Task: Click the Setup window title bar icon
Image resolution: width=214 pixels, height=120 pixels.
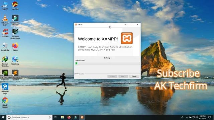Action: 76,25
